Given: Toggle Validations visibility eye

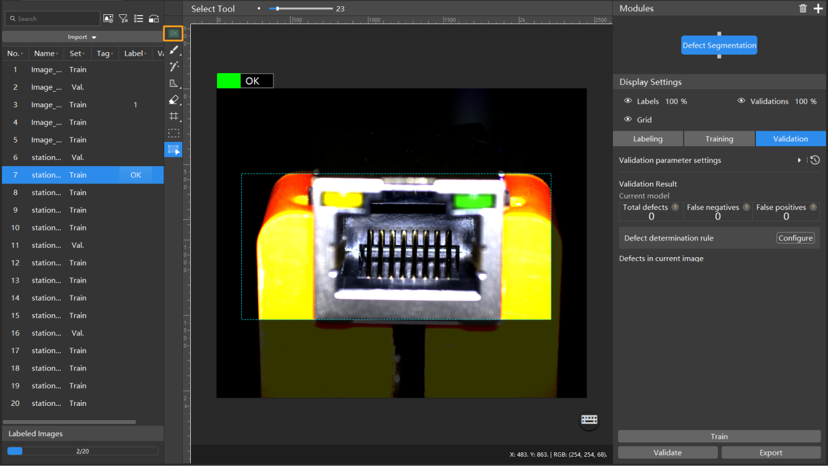Looking at the screenshot, I should click(741, 101).
